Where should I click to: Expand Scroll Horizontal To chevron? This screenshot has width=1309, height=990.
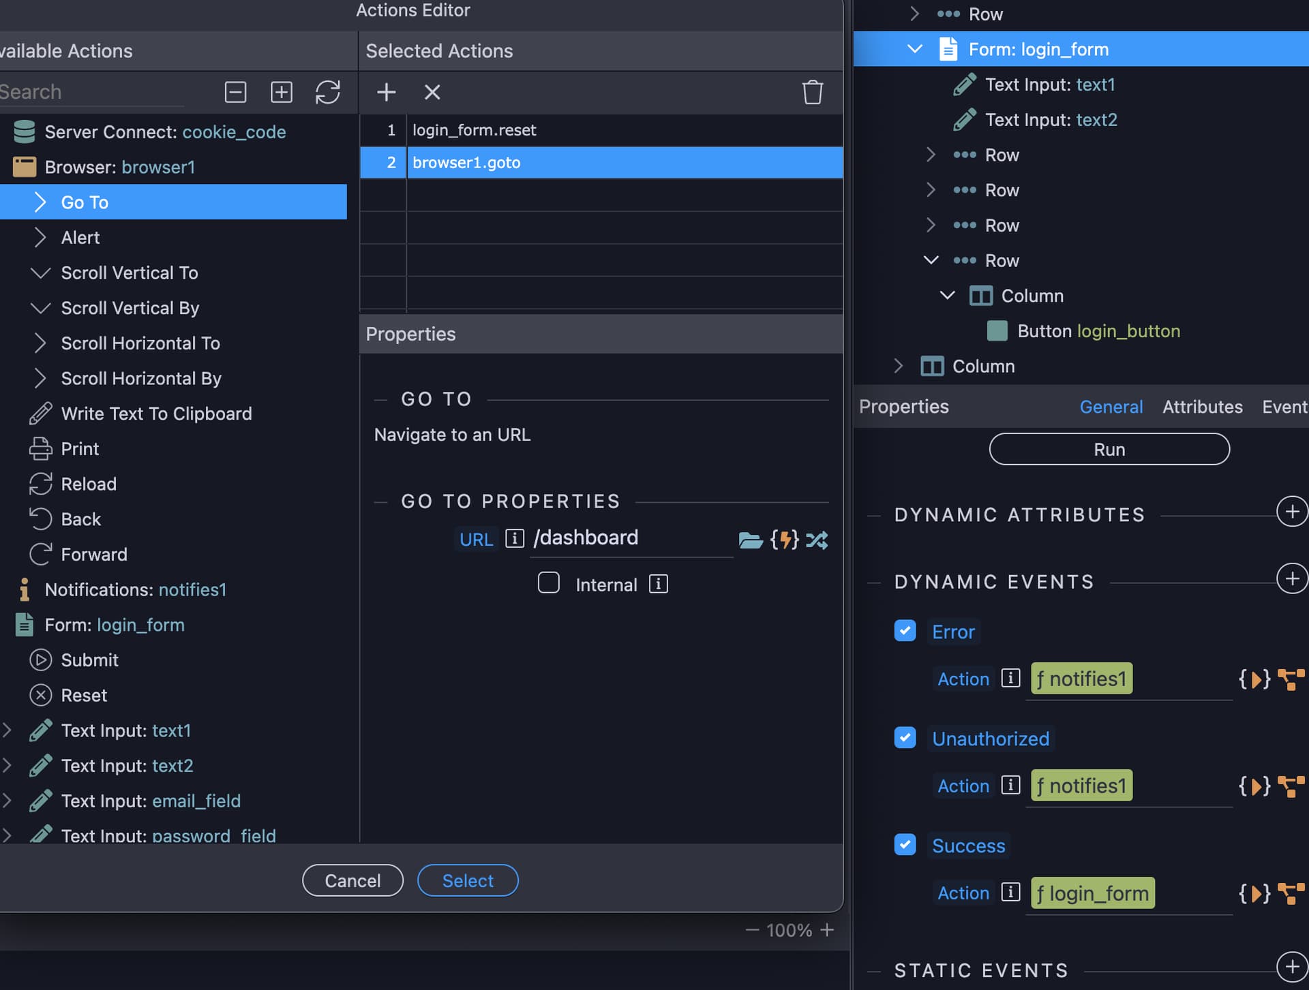(40, 343)
